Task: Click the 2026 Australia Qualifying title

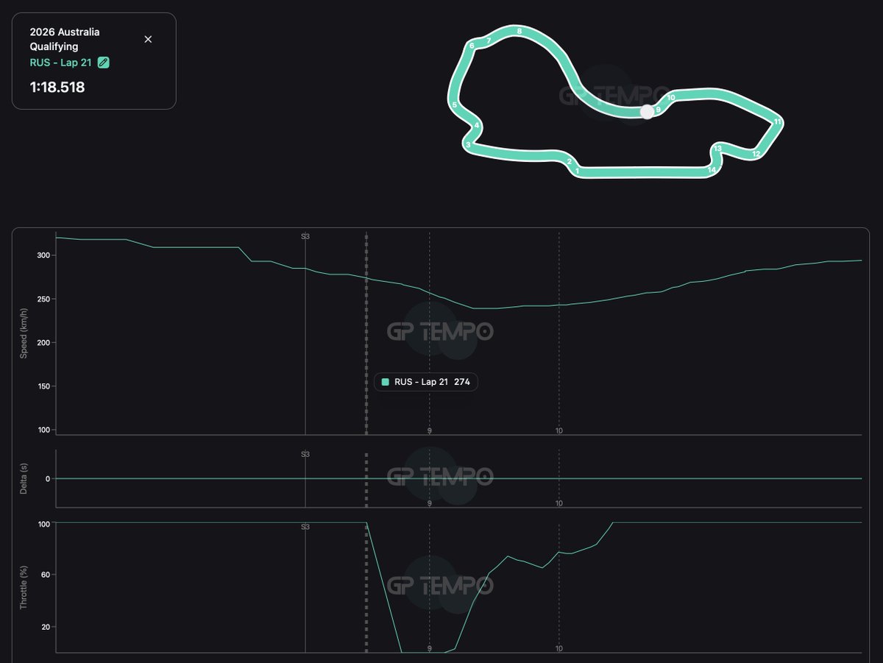Action: coord(65,39)
